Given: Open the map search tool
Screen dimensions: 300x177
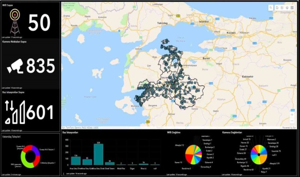Looking at the screenshot, I should [271, 7].
